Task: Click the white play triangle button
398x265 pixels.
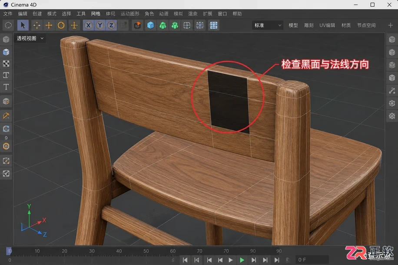Action: [230, 260]
